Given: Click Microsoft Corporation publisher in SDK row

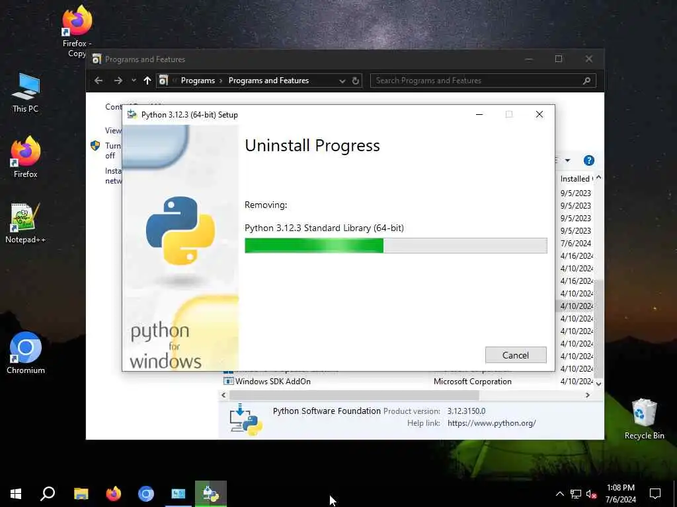Looking at the screenshot, I should pos(472,382).
